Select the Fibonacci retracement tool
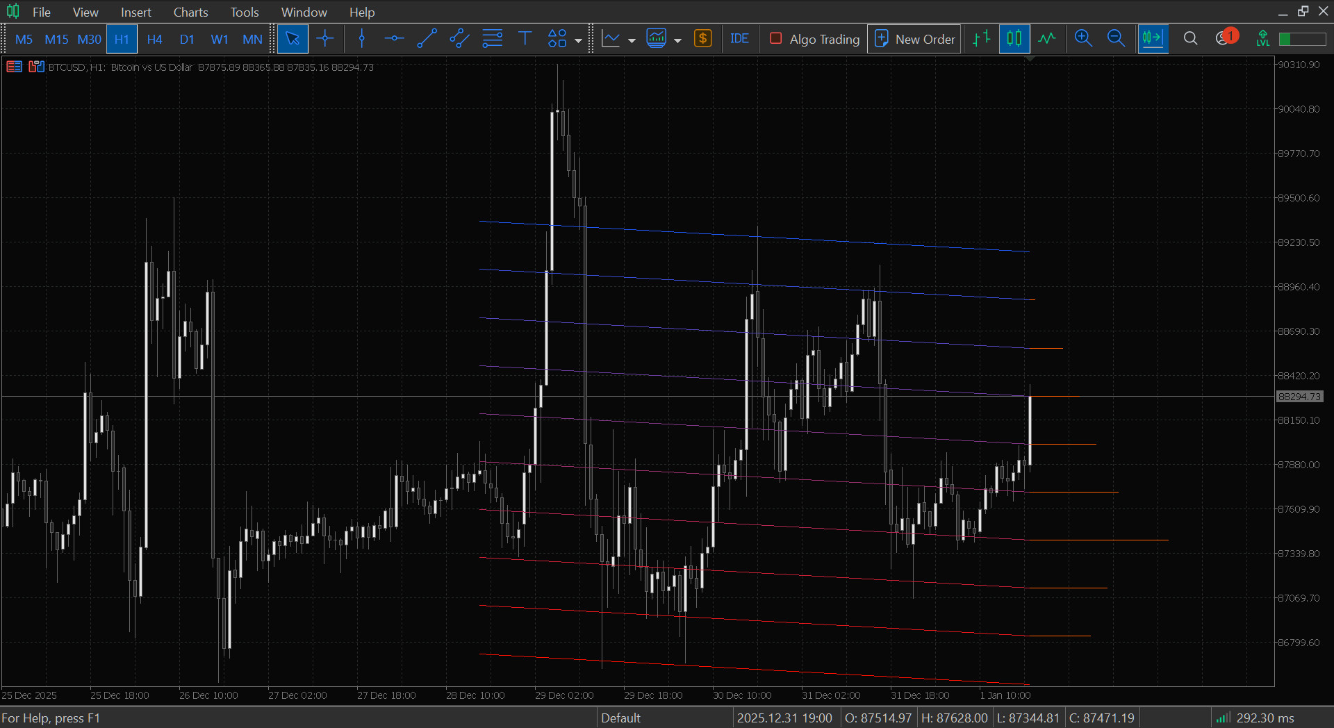Image resolution: width=1334 pixels, height=728 pixels. (492, 39)
